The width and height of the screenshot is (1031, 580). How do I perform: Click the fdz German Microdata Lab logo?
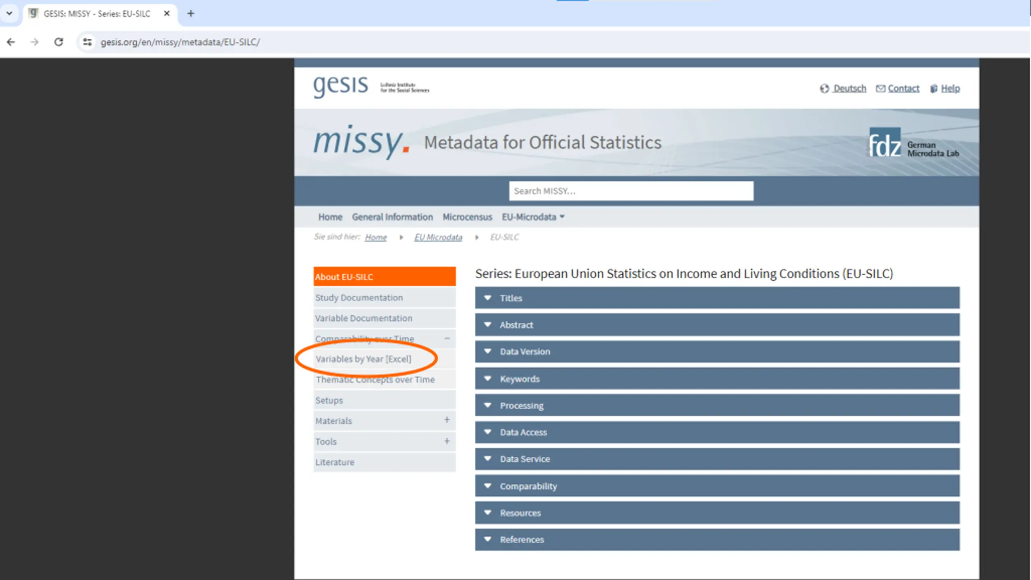tap(914, 143)
